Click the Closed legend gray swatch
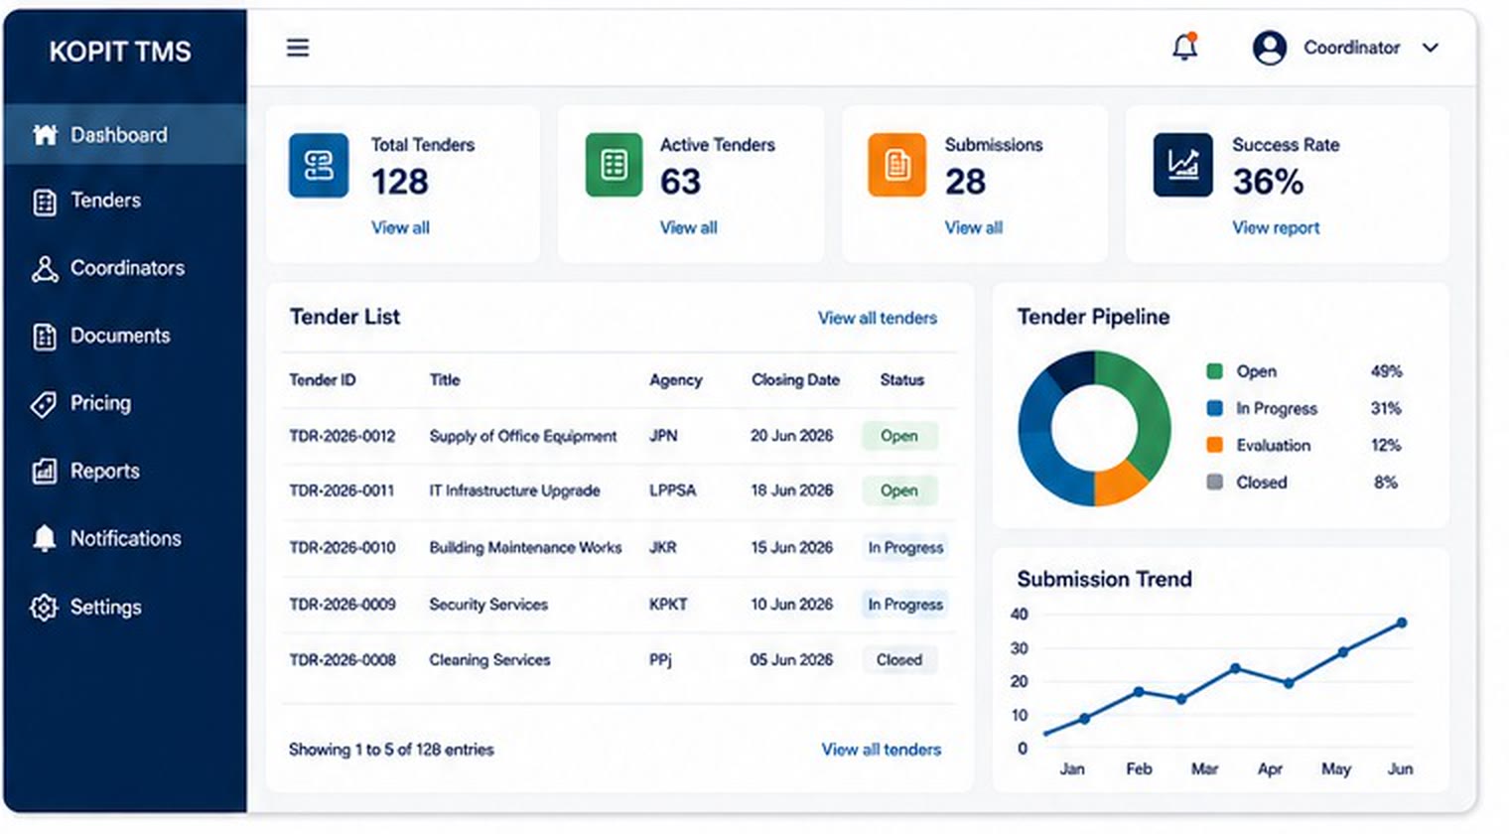1509x834 pixels. tap(1214, 482)
